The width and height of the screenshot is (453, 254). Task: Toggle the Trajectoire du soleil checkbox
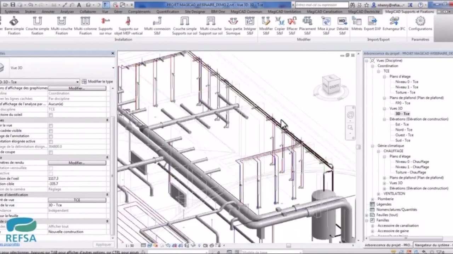tap(51, 115)
